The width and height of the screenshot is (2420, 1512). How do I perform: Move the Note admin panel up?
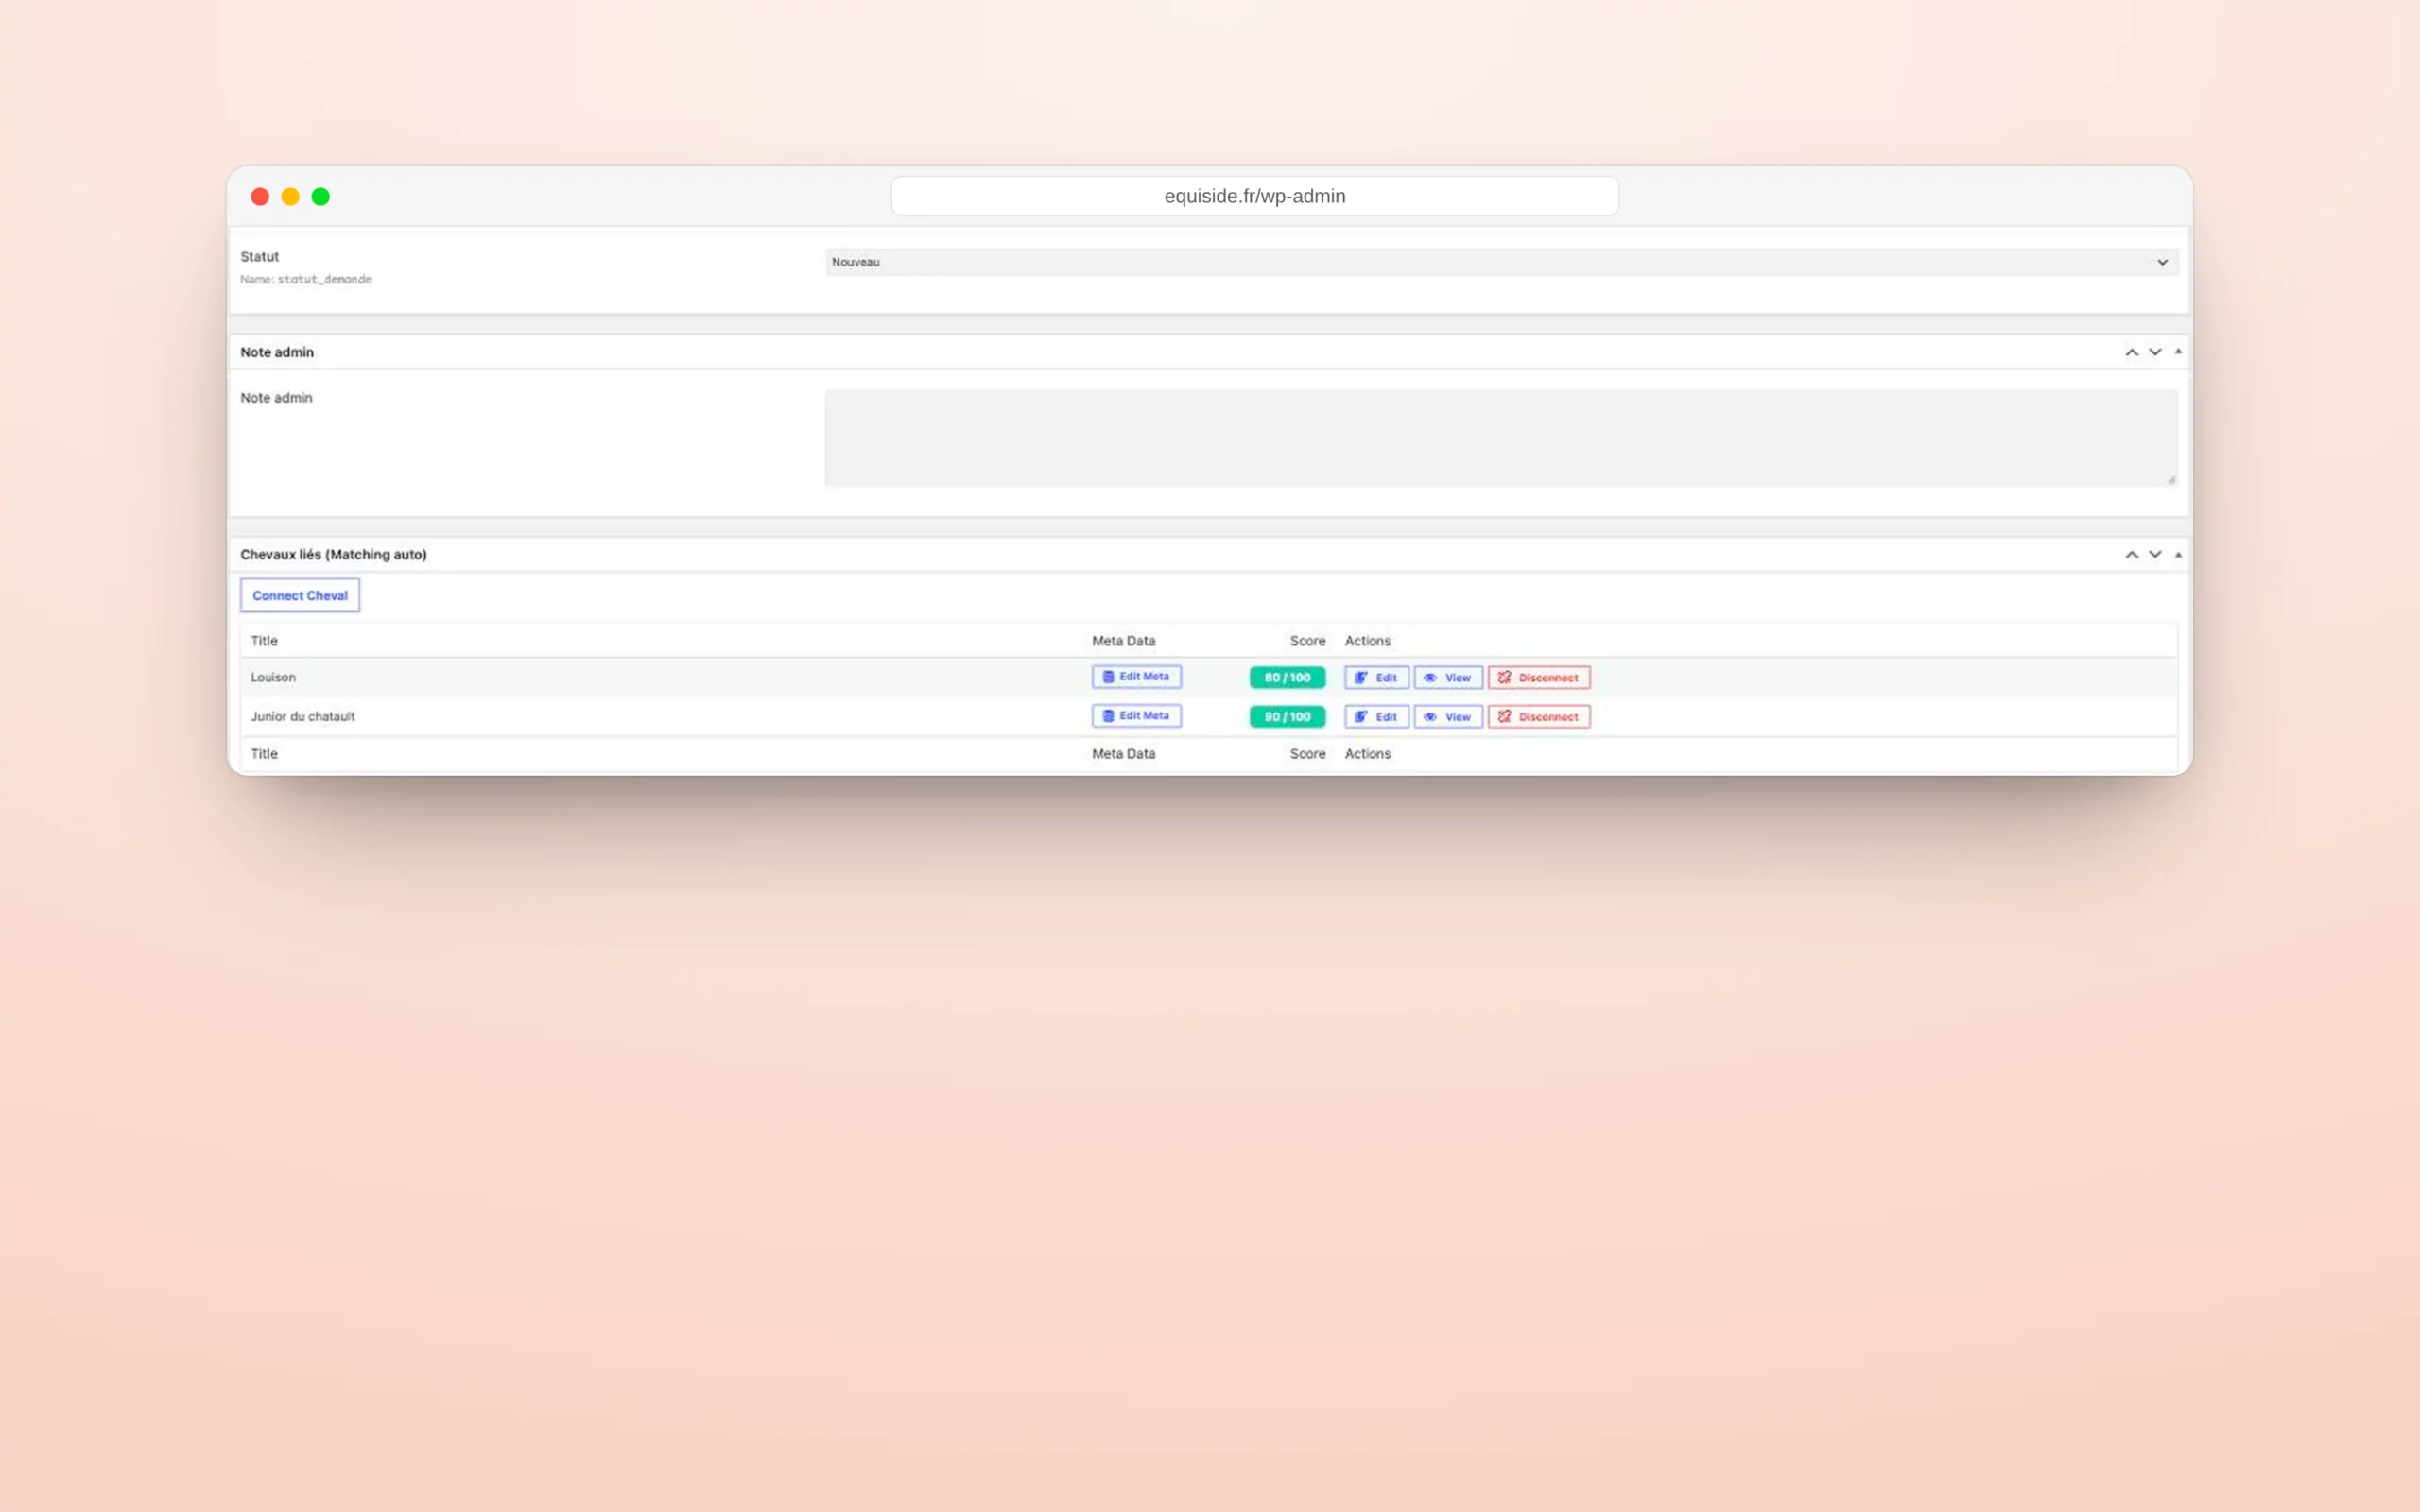tap(2131, 352)
